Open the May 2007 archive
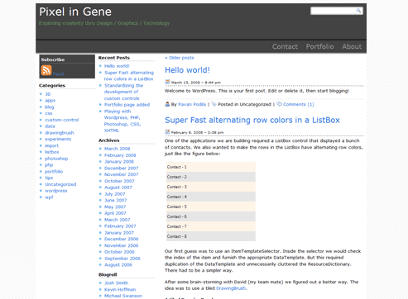This screenshot has width=408, height=299. (115, 206)
